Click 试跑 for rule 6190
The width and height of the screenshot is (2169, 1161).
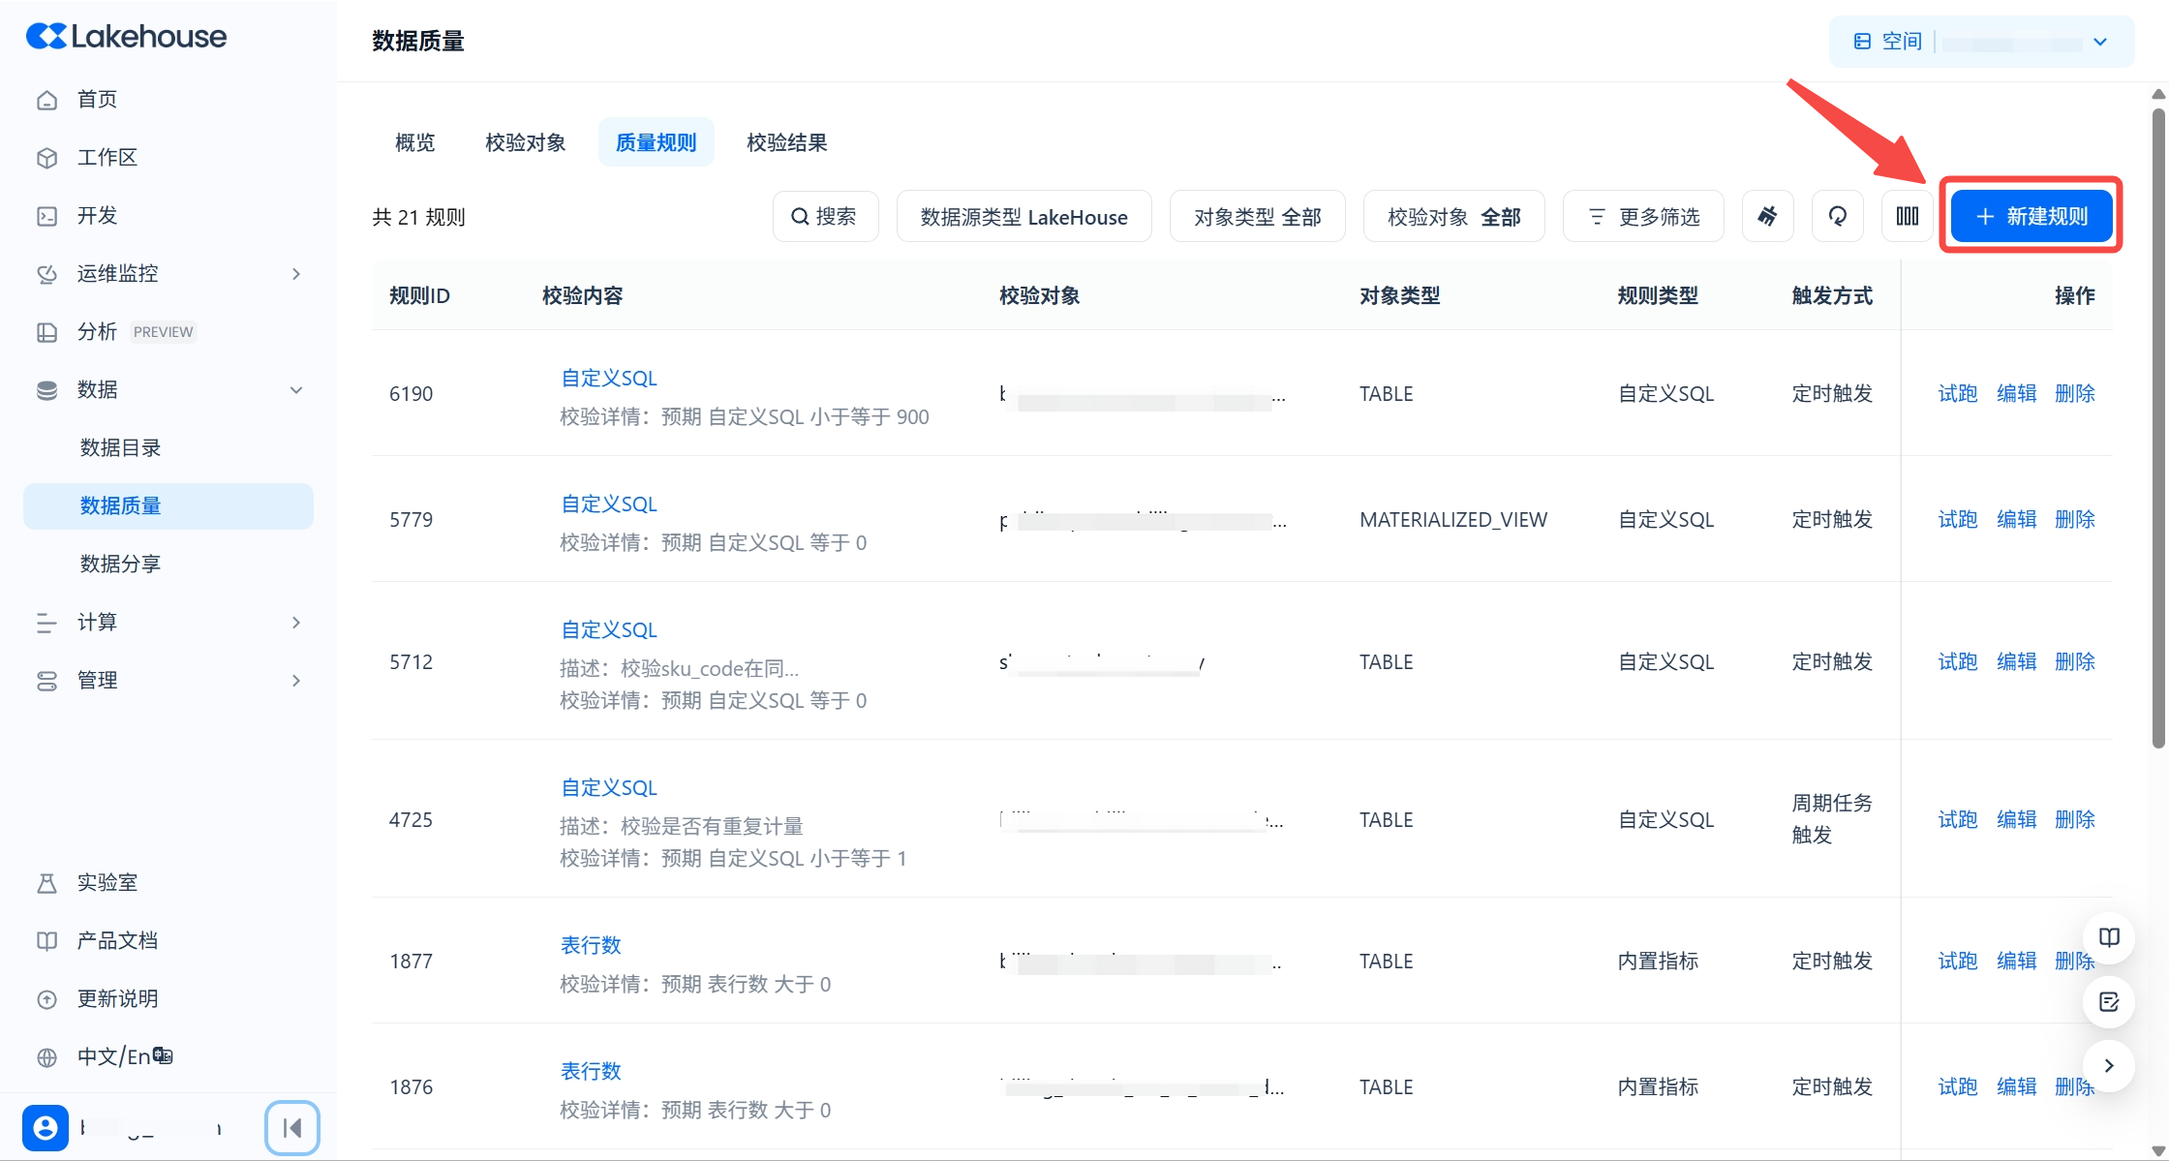[1957, 393]
